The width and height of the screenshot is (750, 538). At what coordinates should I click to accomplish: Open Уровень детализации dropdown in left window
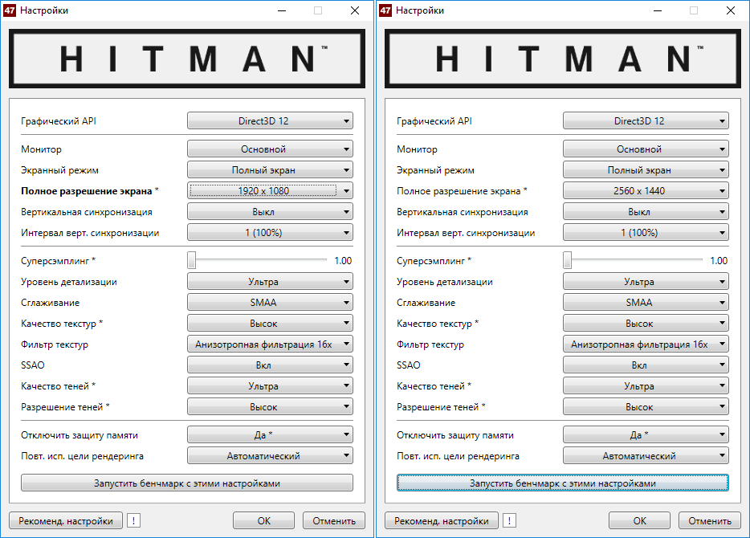pyautogui.click(x=271, y=282)
